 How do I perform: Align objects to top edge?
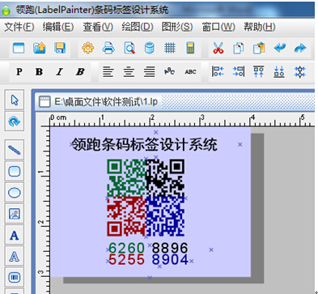click(259, 72)
